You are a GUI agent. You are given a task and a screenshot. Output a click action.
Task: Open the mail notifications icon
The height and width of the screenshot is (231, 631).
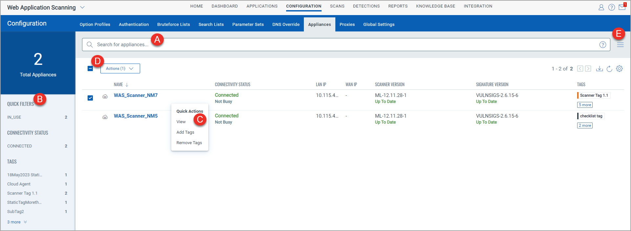622,7
